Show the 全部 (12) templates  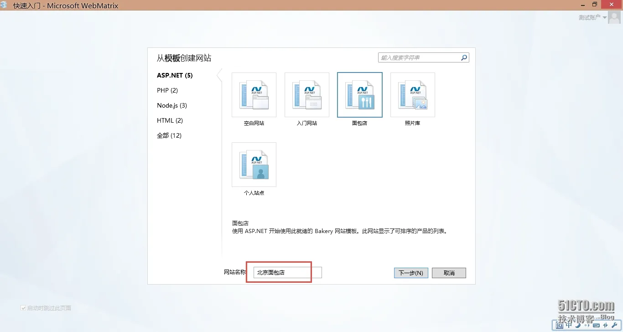click(169, 135)
